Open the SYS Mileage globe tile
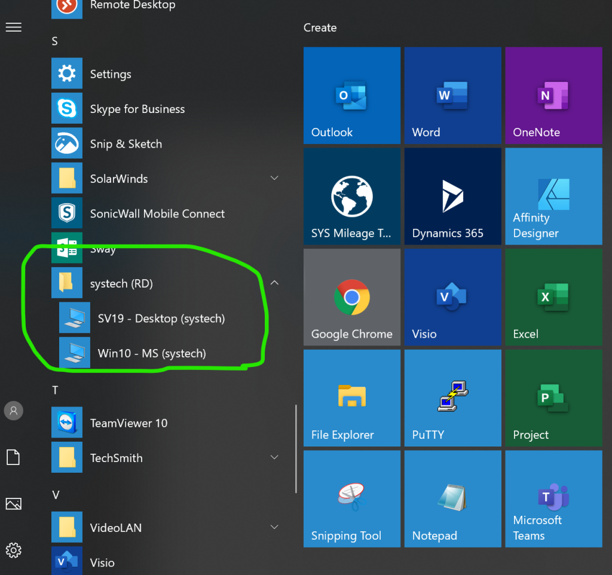Screen dimensions: 612x575 click(x=351, y=197)
